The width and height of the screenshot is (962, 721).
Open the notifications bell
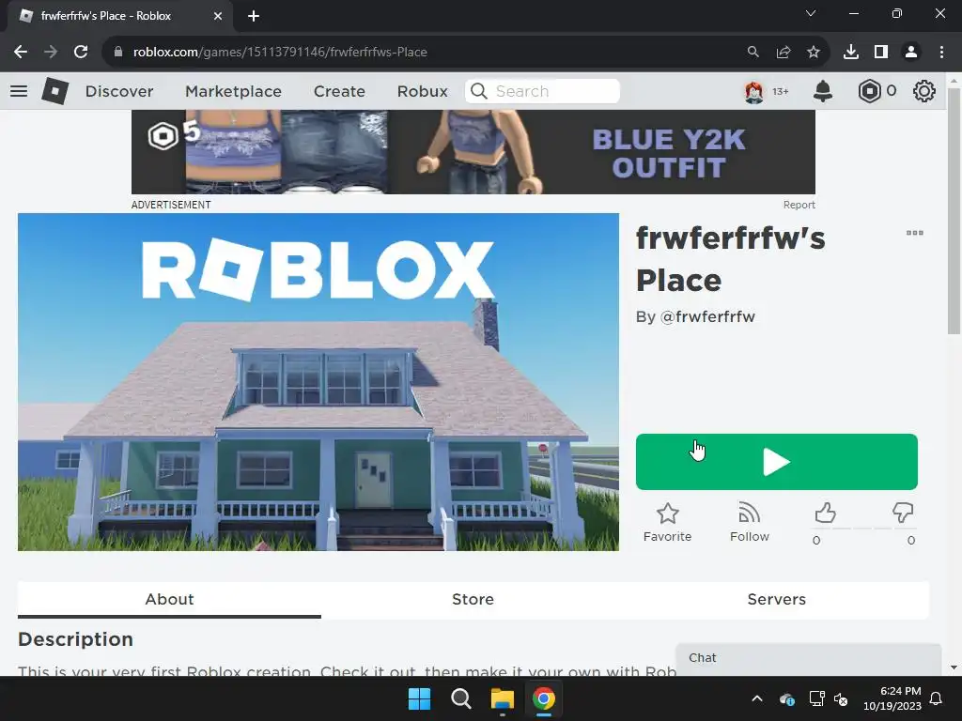[x=823, y=91]
